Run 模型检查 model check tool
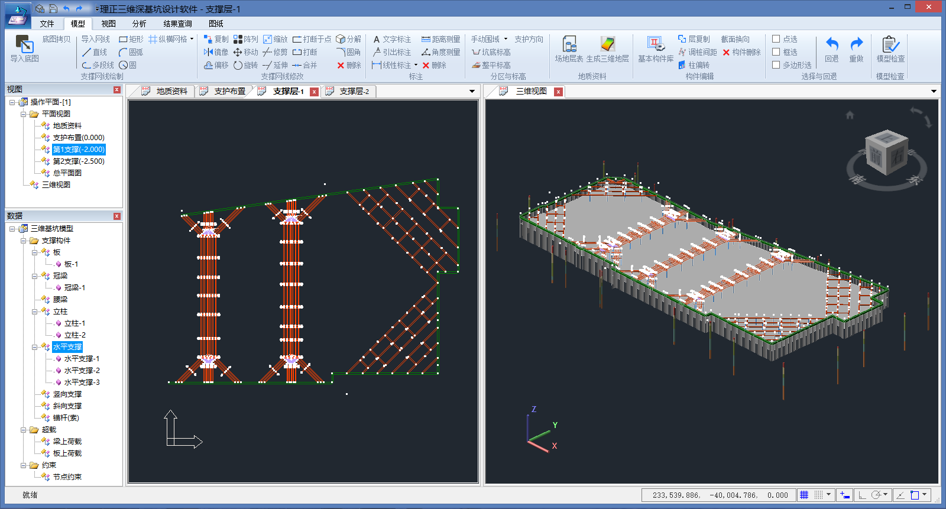Screen dimensions: 946x509 tap(890, 44)
